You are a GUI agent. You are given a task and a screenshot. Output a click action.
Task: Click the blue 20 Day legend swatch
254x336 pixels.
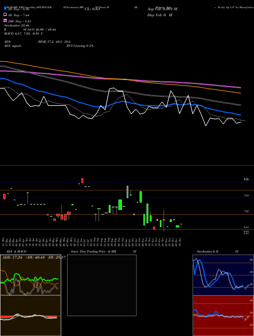tap(5, 8)
